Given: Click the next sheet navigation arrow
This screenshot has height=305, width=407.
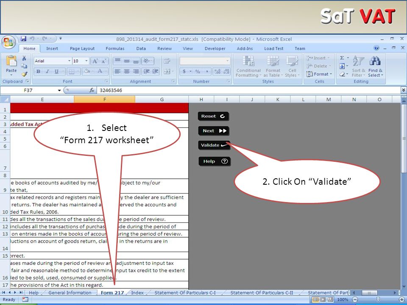Looking at the screenshot, I should (x=15, y=293).
